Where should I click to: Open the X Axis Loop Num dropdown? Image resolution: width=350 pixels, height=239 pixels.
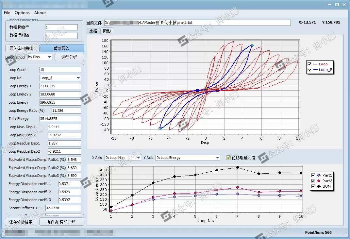click(138, 158)
